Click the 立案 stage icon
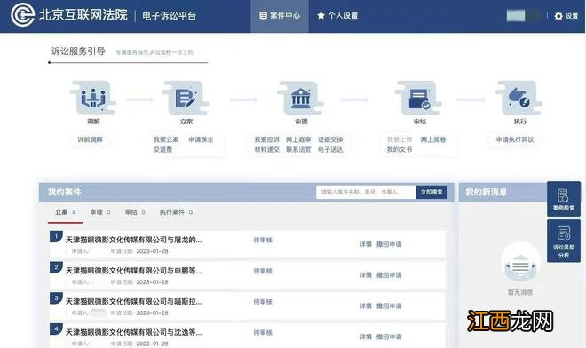This screenshot has height=348, width=586. pyautogui.click(x=186, y=98)
